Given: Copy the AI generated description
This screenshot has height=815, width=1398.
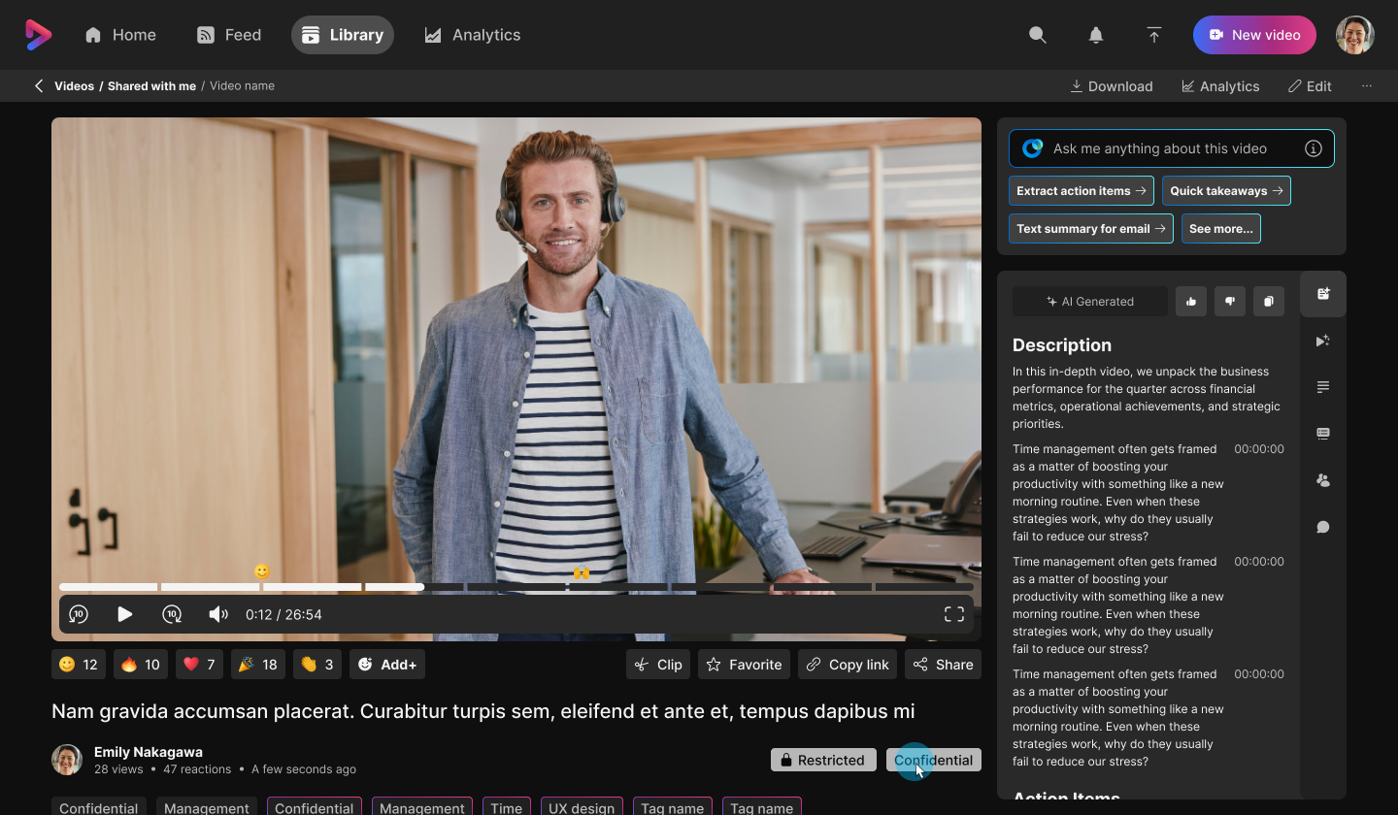Looking at the screenshot, I should pyautogui.click(x=1268, y=301).
